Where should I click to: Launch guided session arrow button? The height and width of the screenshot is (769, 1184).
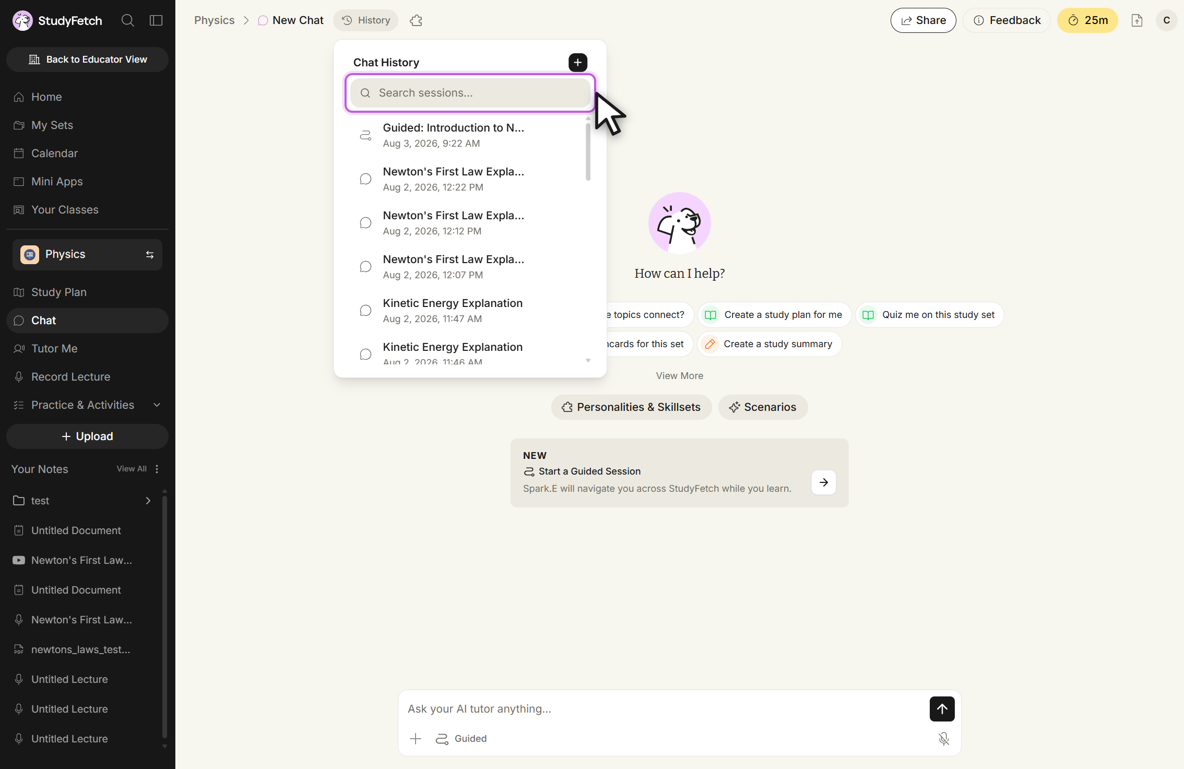[x=824, y=482]
